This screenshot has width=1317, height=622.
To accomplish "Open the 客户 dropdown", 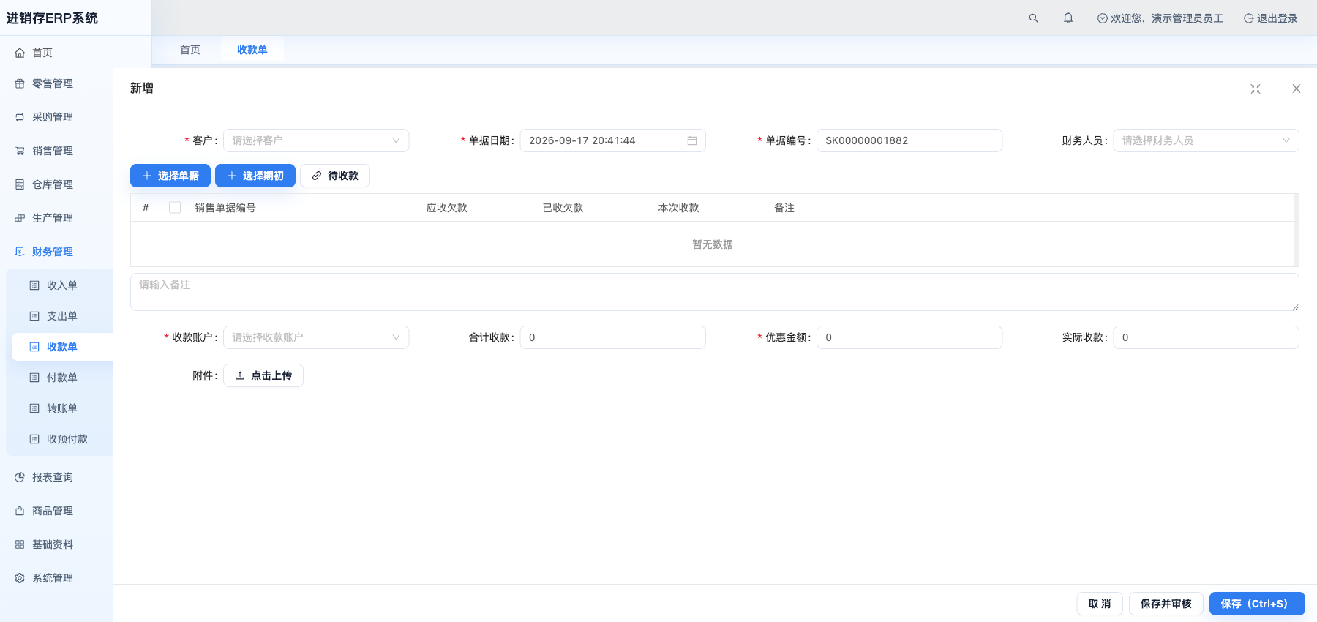I will 316,140.
